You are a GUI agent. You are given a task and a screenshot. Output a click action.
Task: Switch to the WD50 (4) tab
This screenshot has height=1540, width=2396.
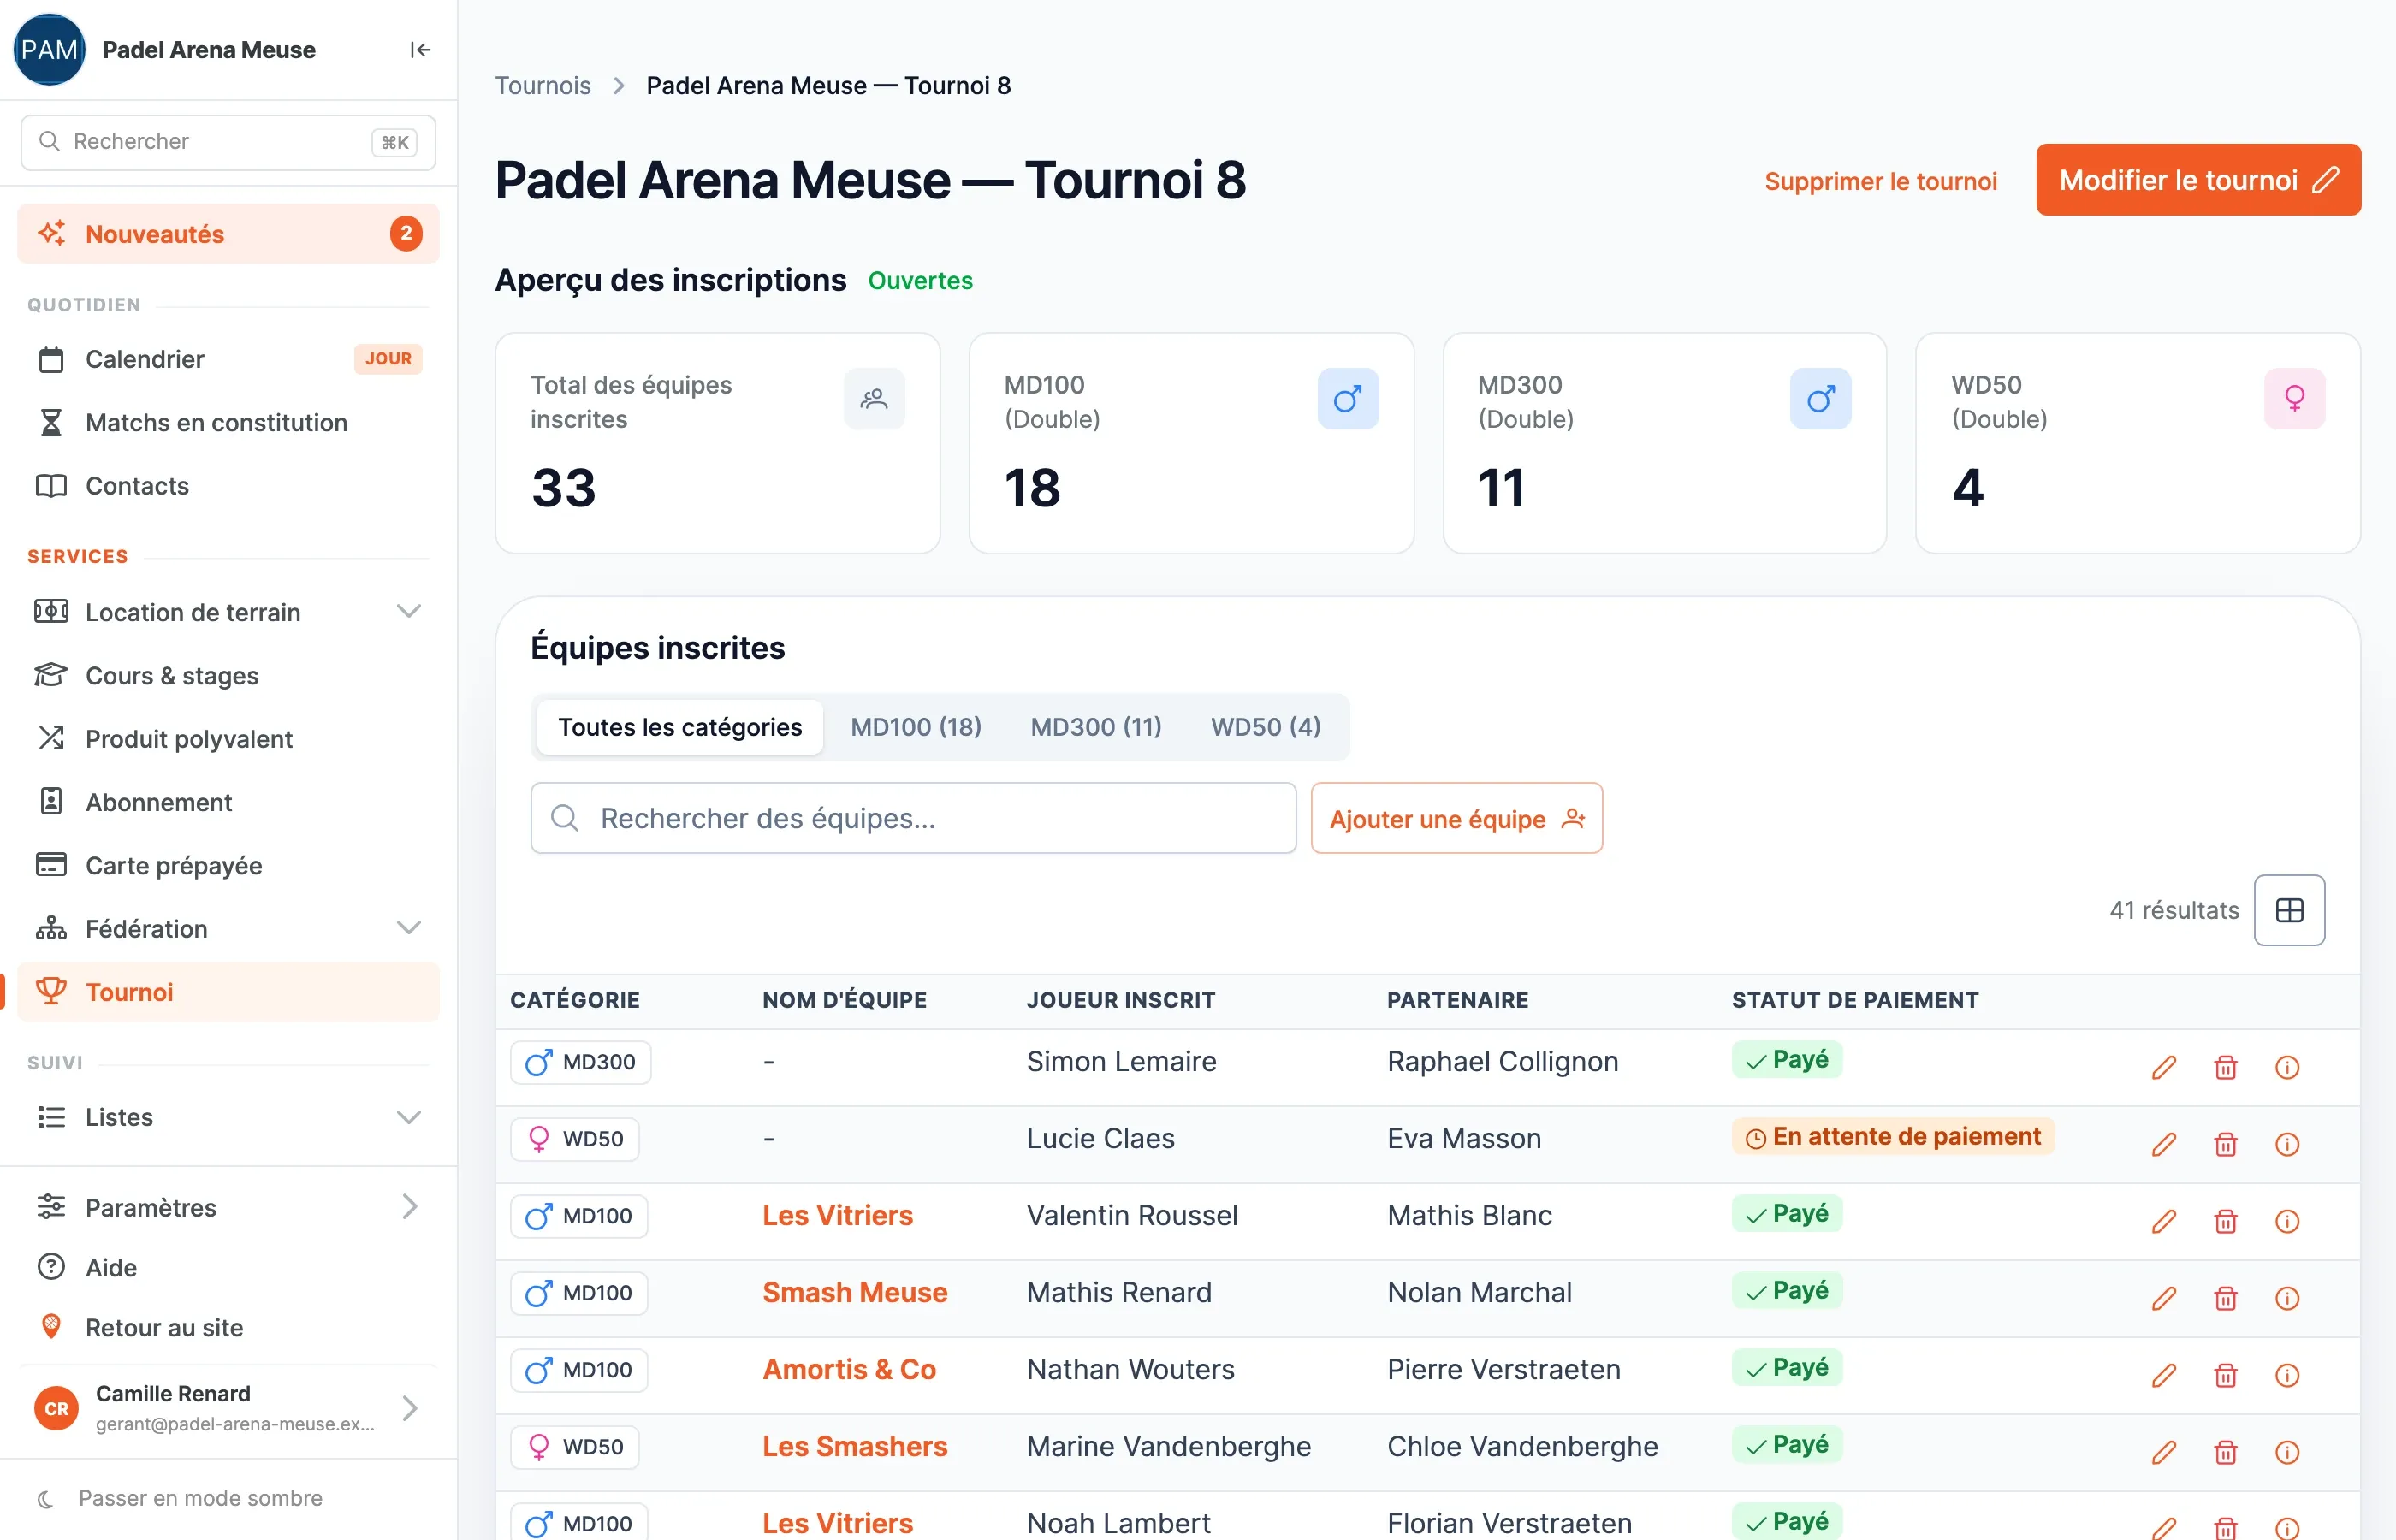[x=1266, y=727]
